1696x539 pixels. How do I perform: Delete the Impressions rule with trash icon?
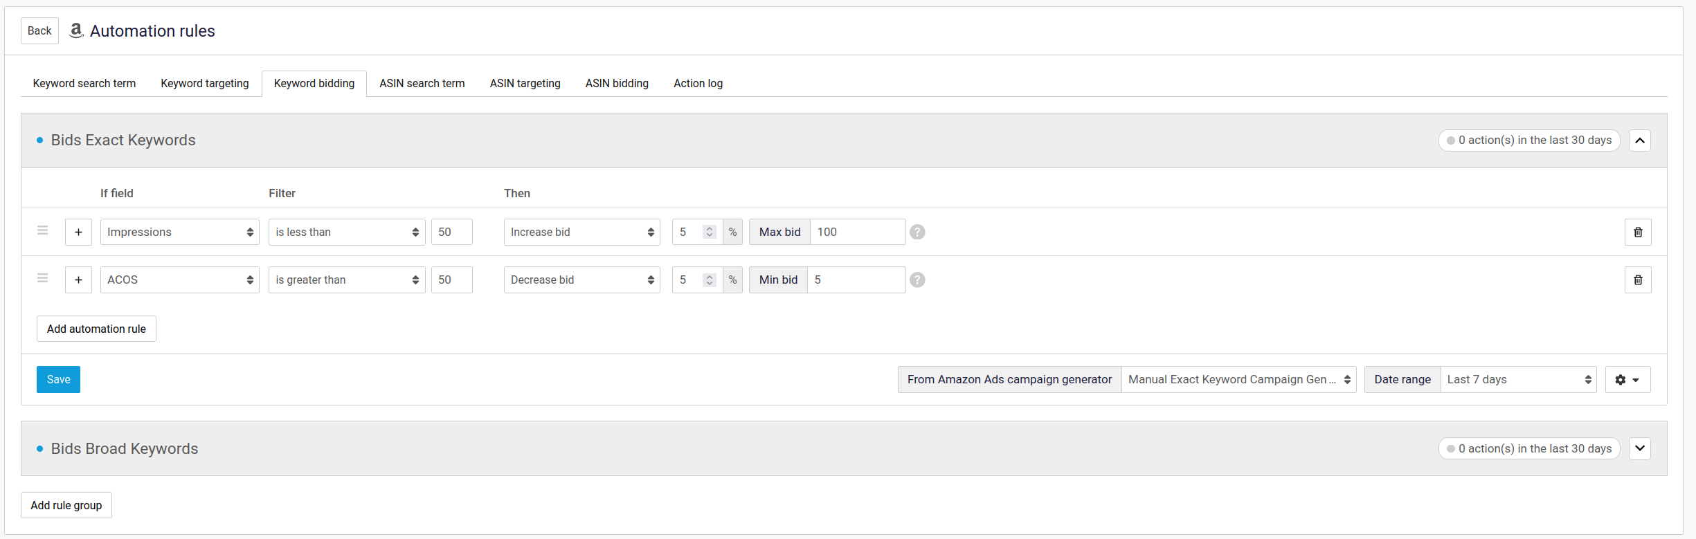click(1637, 232)
